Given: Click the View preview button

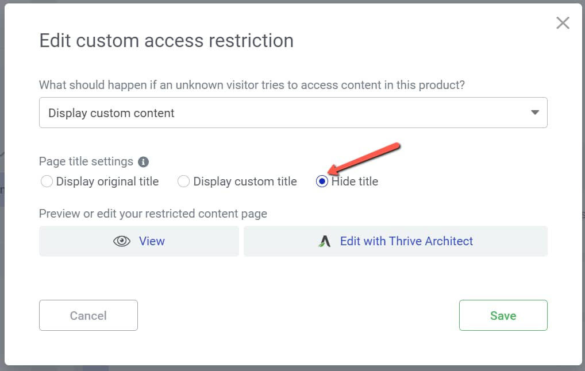Looking at the screenshot, I should [x=139, y=241].
